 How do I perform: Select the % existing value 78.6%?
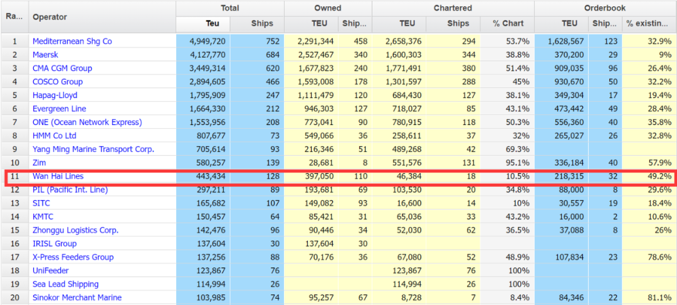click(660, 257)
